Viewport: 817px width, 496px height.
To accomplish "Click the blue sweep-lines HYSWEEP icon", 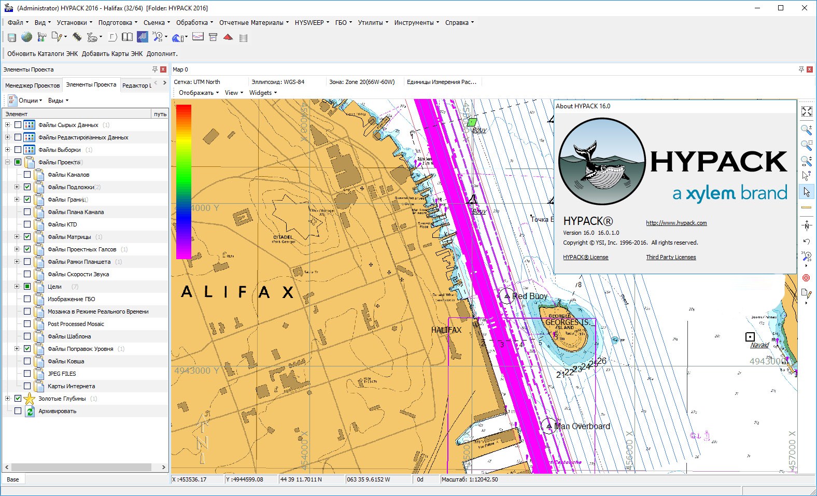I will pyautogui.click(x=142, y=37).
